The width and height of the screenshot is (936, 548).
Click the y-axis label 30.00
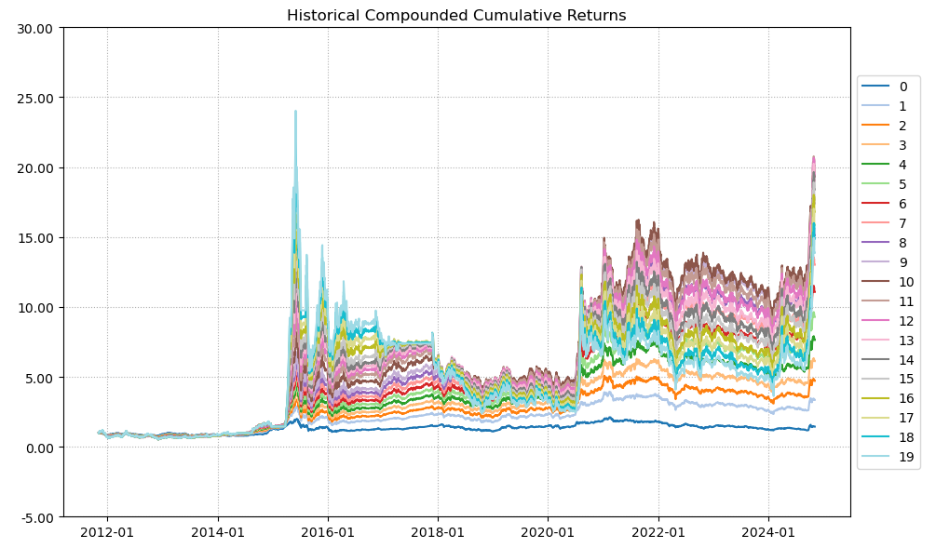coord(35,29)
